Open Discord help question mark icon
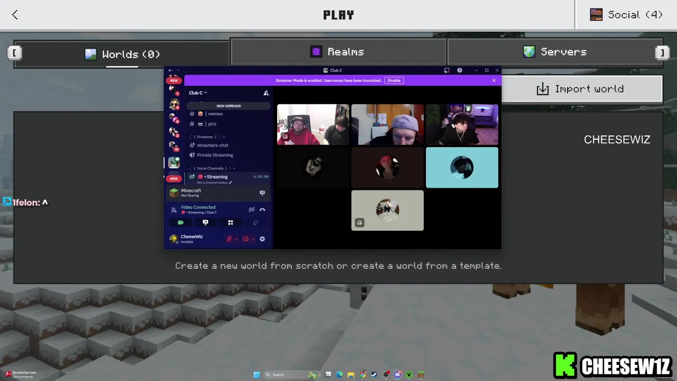 click(460, 70)
